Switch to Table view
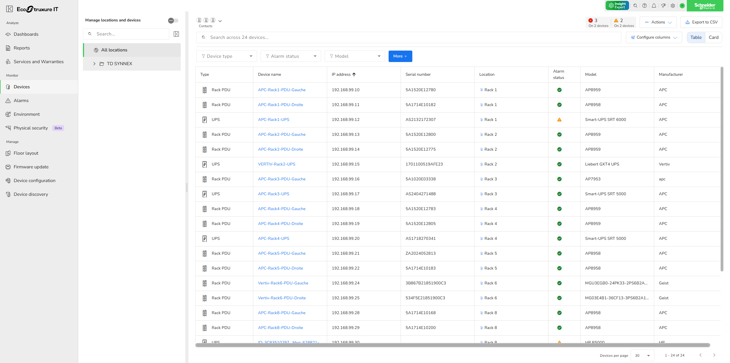Image resolution: width=730 pixels, height=363 pixels. point(696,37)
